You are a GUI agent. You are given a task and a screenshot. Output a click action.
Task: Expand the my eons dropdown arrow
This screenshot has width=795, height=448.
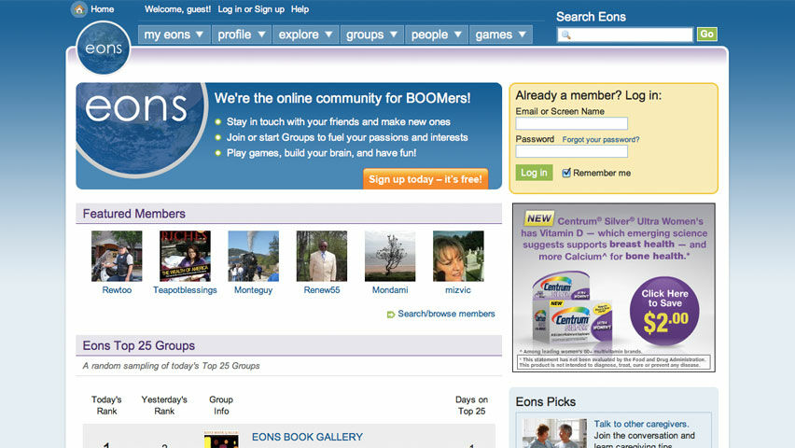[200, 35]
